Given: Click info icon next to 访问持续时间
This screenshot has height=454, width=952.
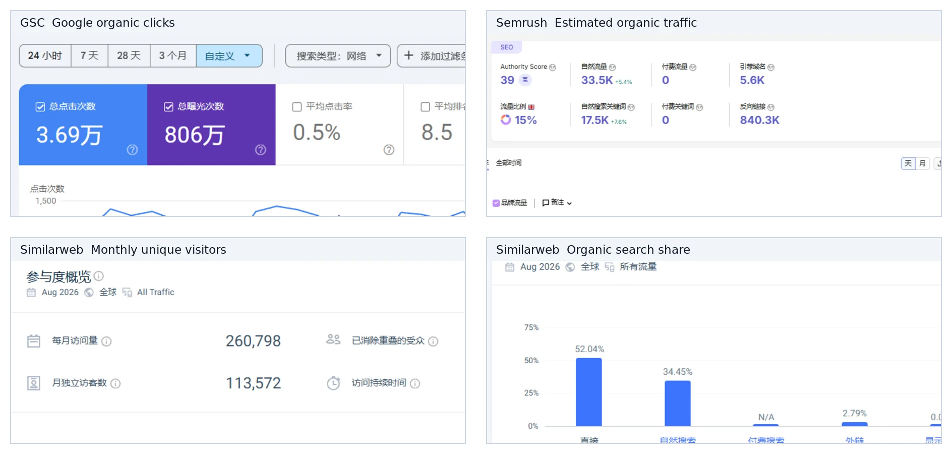Looking at the screenshot, I should (x=415, y=383).
